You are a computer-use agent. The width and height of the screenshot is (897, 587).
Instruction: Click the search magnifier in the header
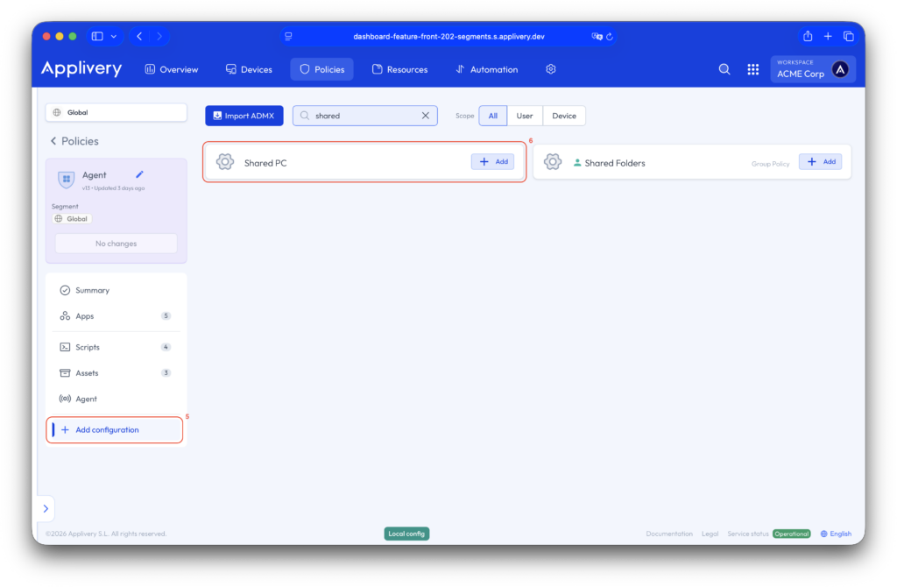[x=724, y=69]
